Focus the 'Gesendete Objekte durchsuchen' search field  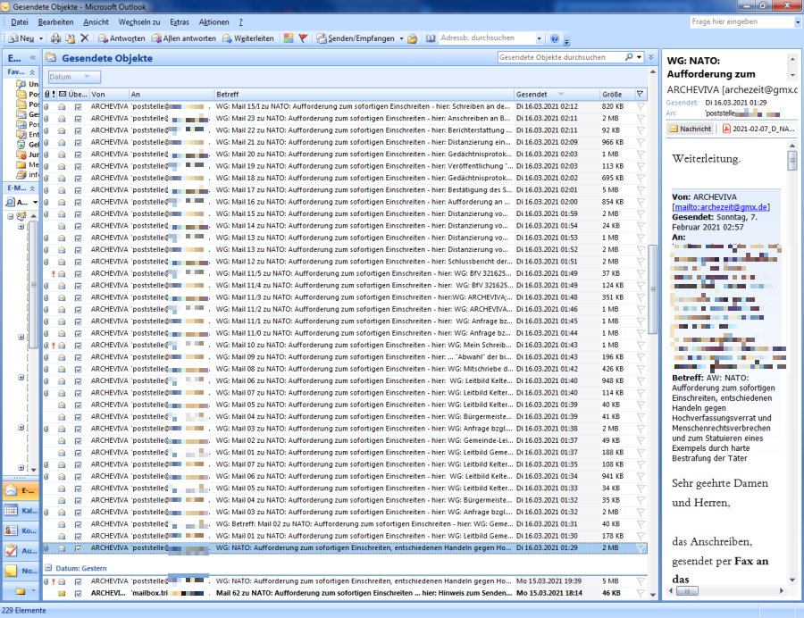[x=560, y=57]
